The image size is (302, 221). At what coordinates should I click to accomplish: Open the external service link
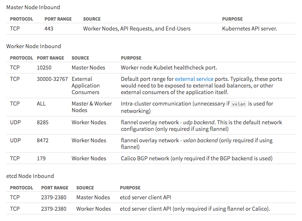[x=194, y=79]
